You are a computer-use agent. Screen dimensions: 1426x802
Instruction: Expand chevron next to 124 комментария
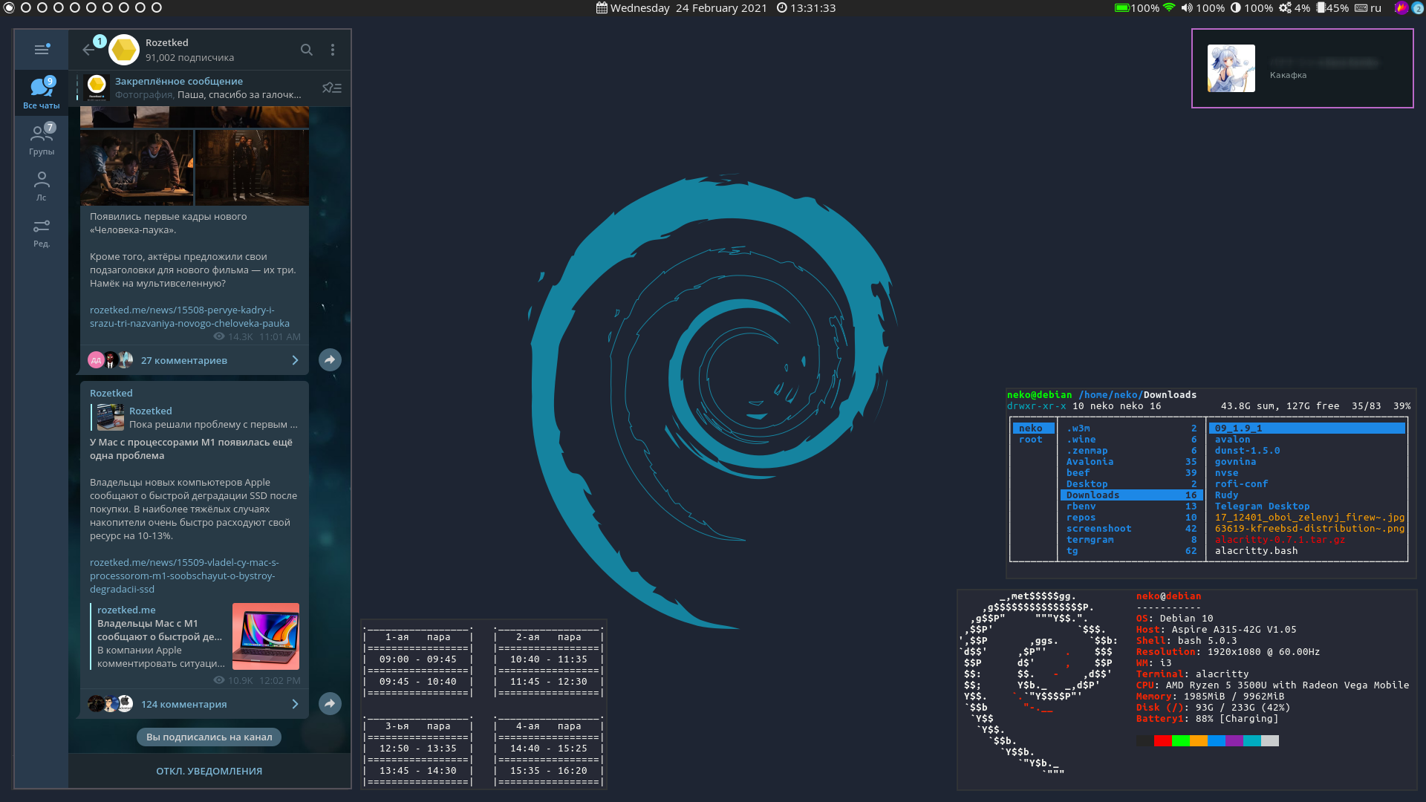coord(295,704)
